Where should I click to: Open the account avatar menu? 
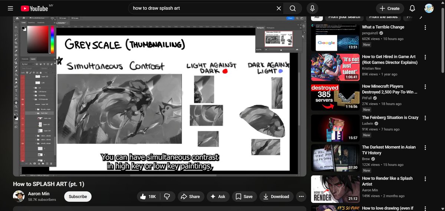[x=429, y=8]
